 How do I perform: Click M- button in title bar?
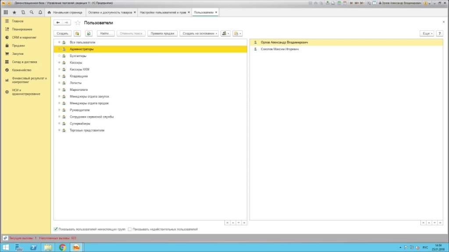click(x=362, y=3)
